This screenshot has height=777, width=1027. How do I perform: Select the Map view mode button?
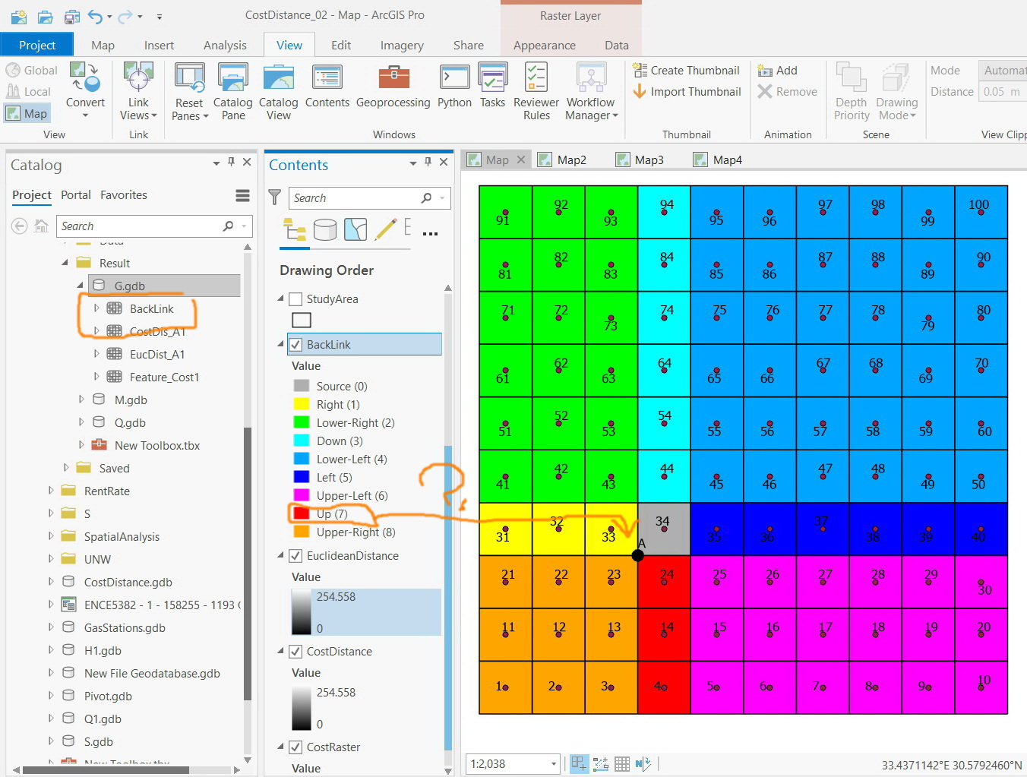pos(27,113)
